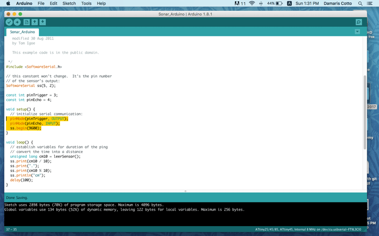Open the File menu
Screen dimensions: 379x236
(41, 3)
